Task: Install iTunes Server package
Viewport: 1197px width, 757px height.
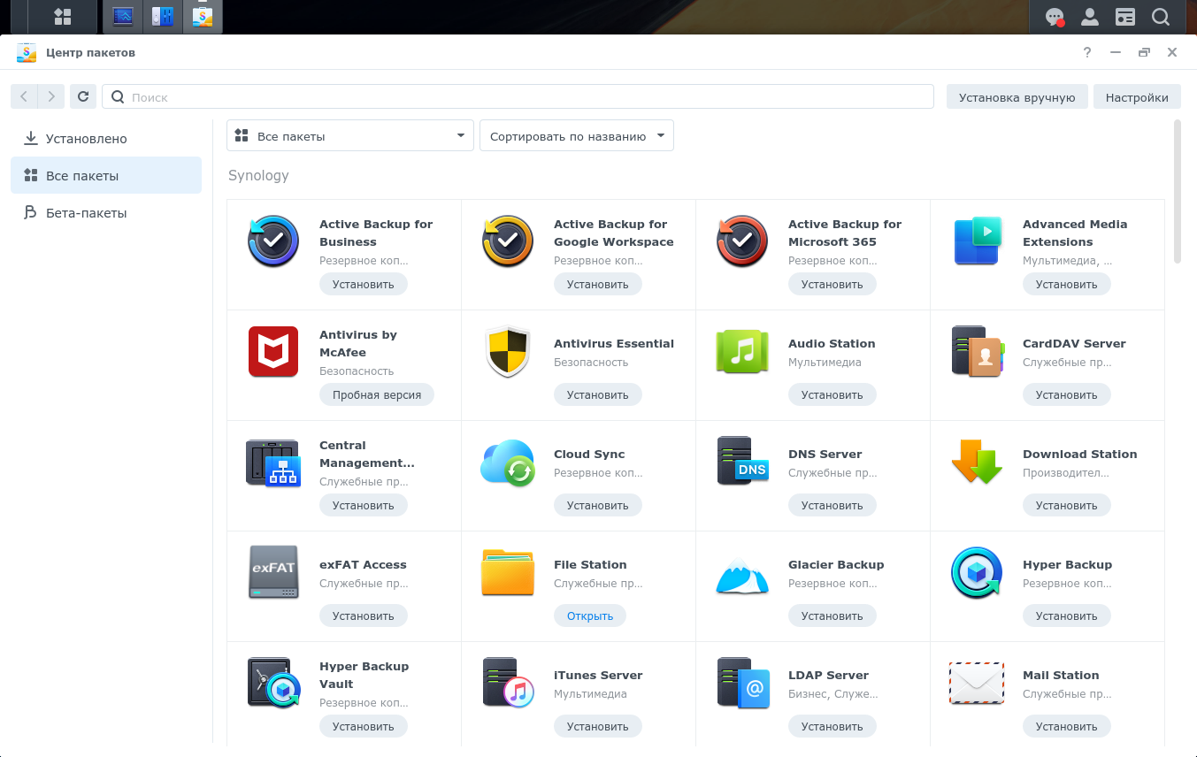Action: [598, 726]
